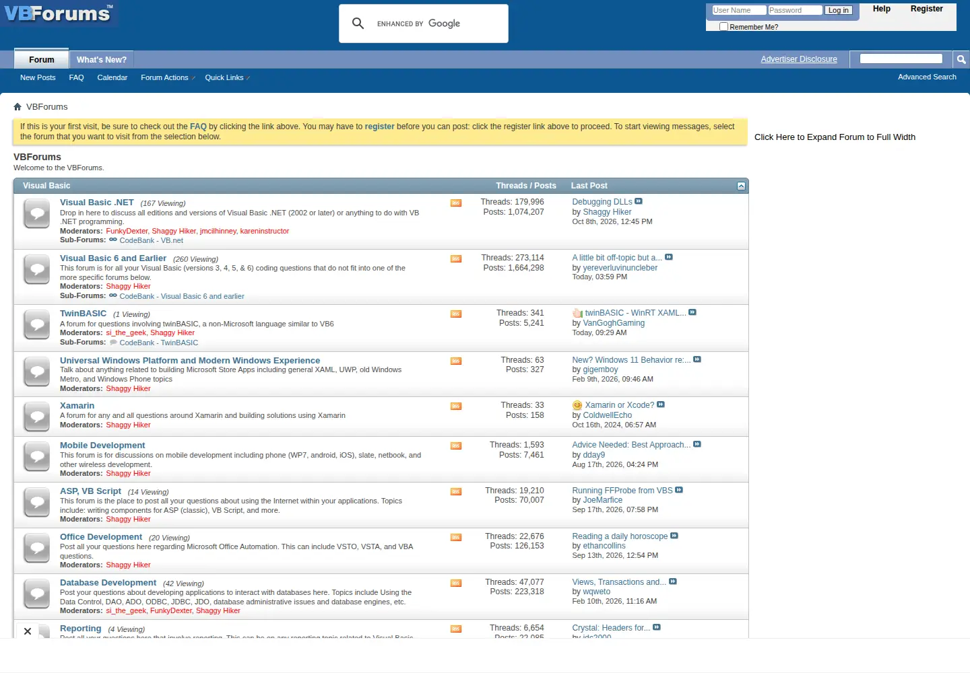View VanGoghGaming's user profile

614,323
